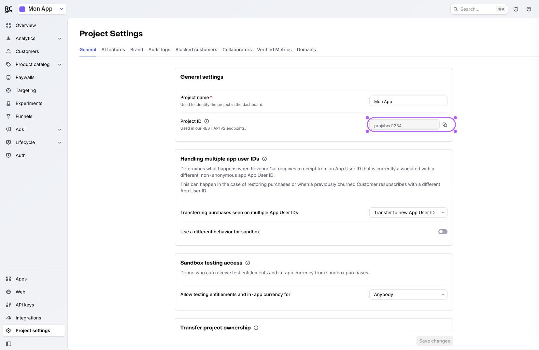Click the info icon next to Project ID

[206, 121]
